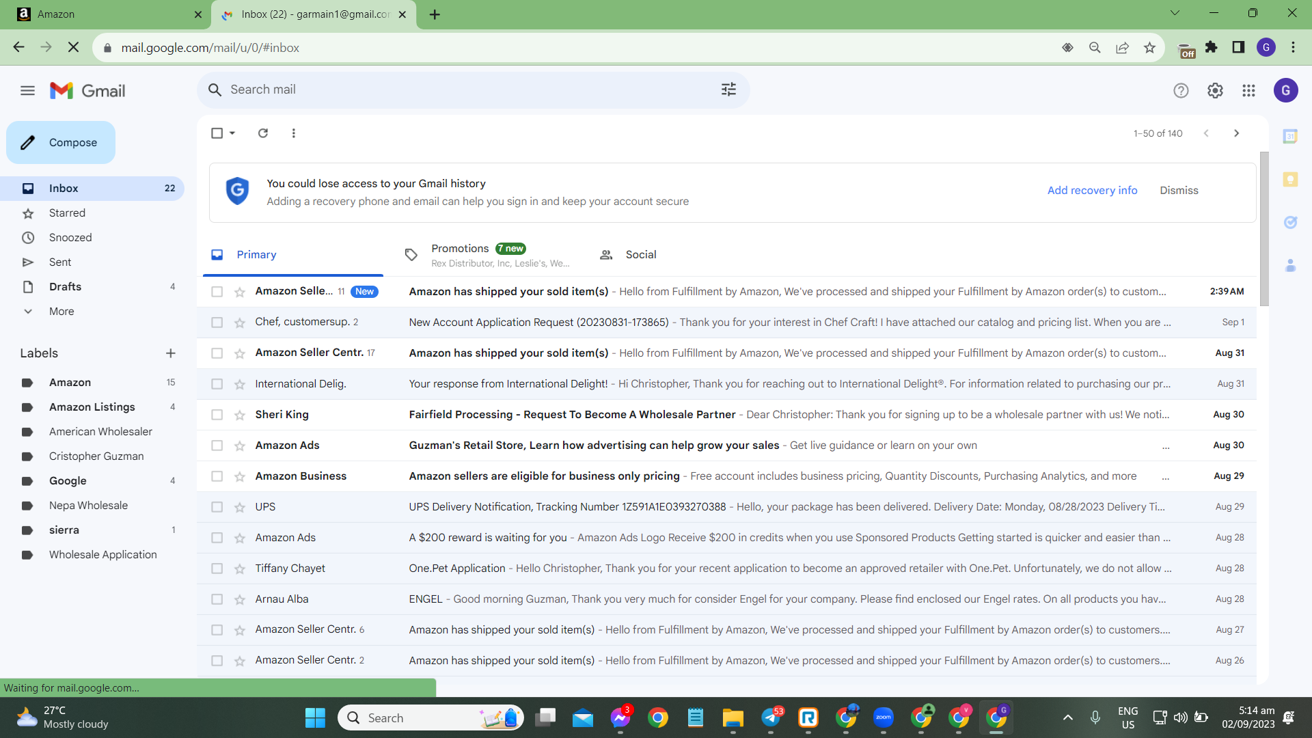Open File Explorer from the taskbar
The image size is (1312, 738).
pyautogui.click(x=733, y=717)
